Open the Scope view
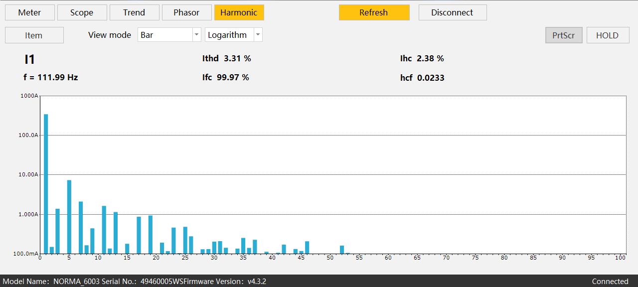Image resolution: width=638 pixels, height=287 pixels. point(82,12)
